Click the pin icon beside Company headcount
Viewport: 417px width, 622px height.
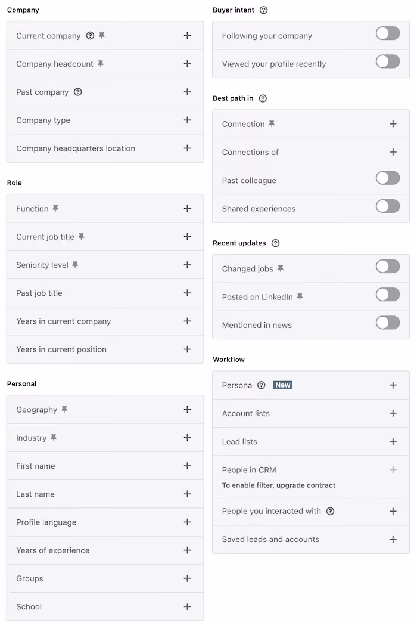[x=101, y=63]
